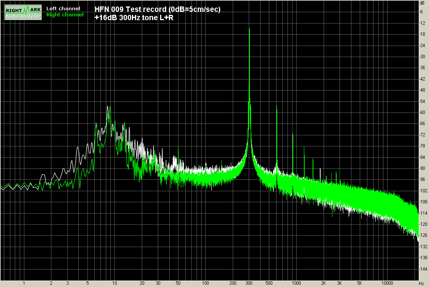The image size is (429, 287).
Task: Select the "Right channel" legend label
Action: 65,15
